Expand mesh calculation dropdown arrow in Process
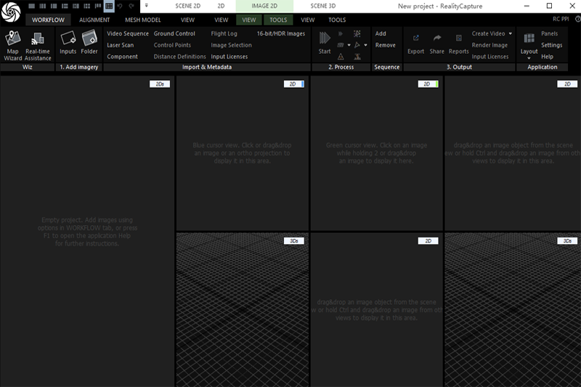This screenshot has height=387, width=581. [x=365, y=45]
